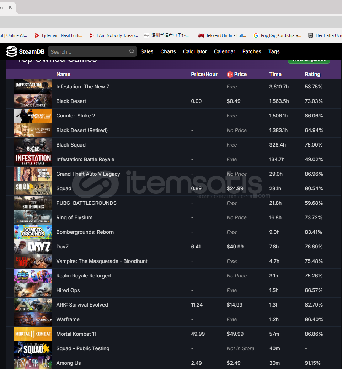This screenshot has width=342, height=369.
Task: Go to the Calculator page
Action: [195, 51]
